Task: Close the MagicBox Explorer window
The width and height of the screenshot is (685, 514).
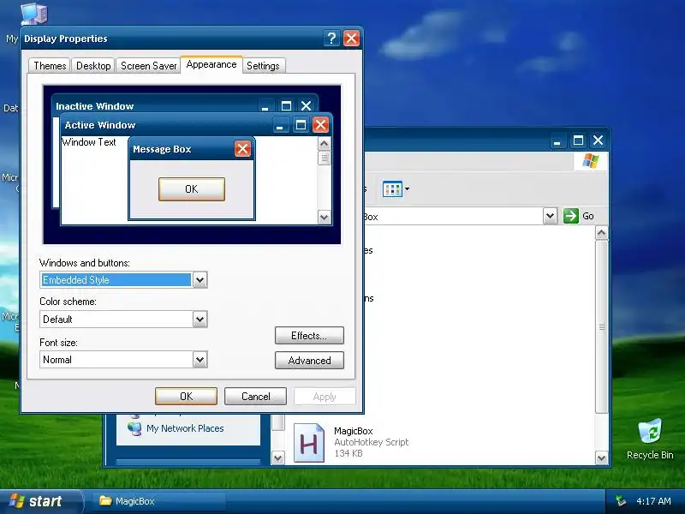Action: point(598,140)
